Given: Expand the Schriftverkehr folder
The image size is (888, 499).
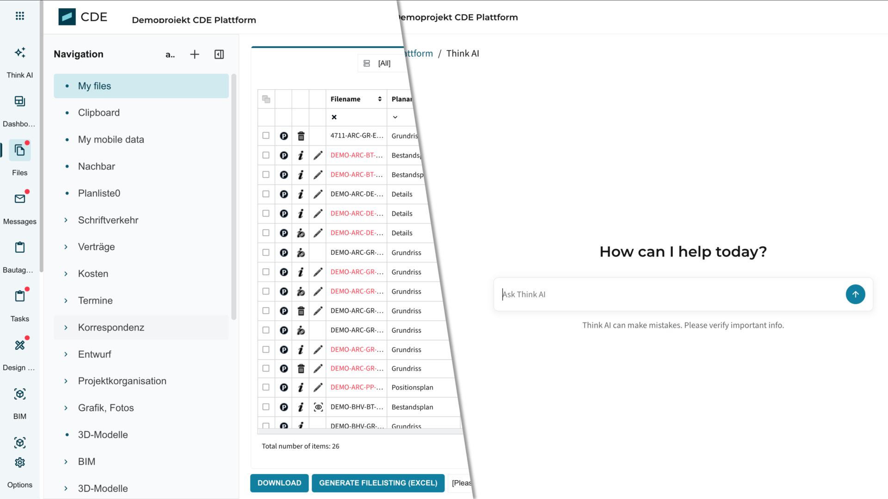Looking at the screenshot, I should point(66,220).
